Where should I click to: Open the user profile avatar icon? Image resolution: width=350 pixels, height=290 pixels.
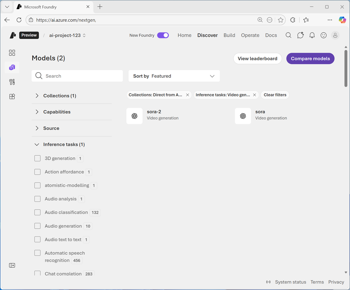pyautogui.click(x=335, y=35)
